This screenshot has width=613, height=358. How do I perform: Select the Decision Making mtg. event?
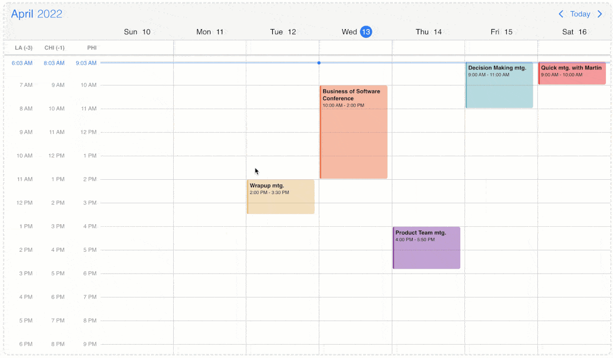click(x=499, y=84)
